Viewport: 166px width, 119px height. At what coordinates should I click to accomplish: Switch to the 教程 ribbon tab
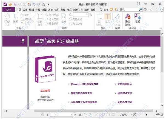[x=93, y=10]
